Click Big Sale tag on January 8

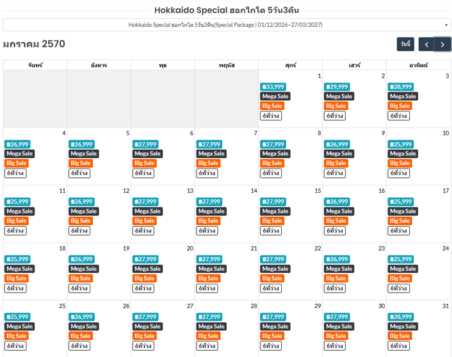pos(272,163)
